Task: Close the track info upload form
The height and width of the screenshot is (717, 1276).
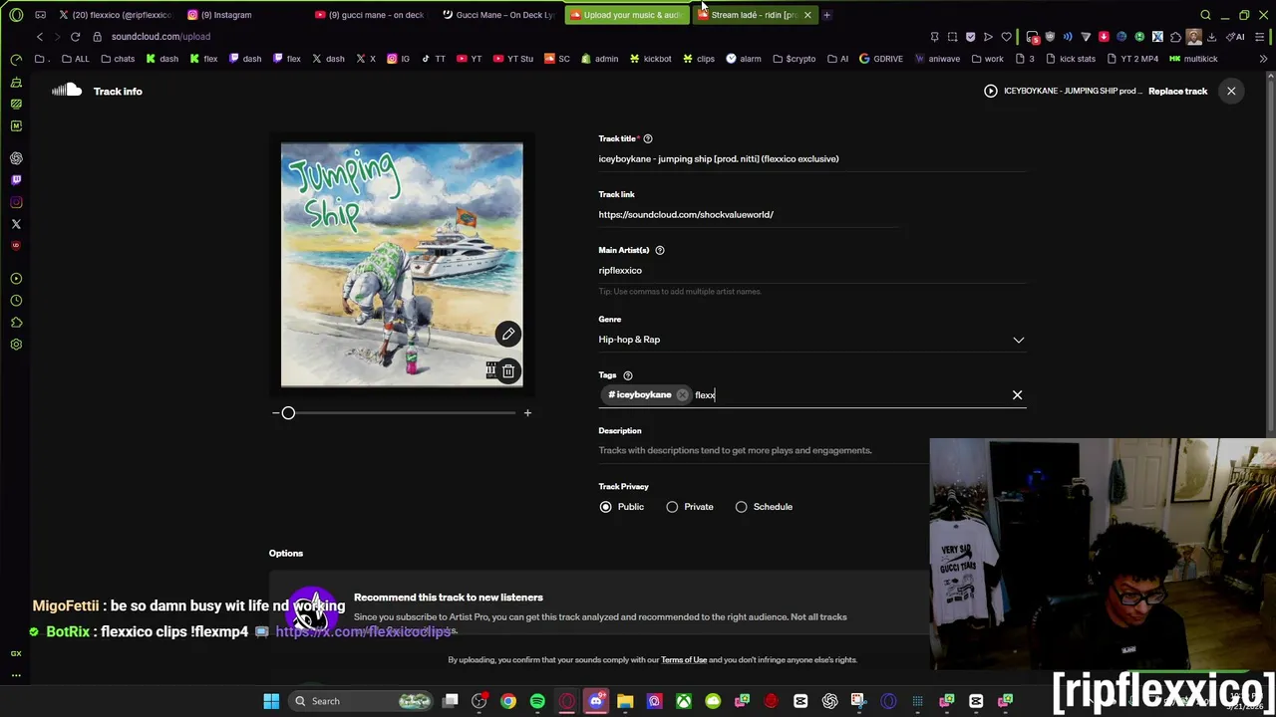Action: coord(1231,91)
